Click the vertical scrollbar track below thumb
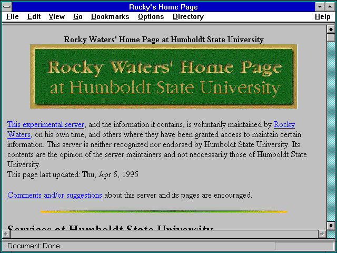 331,132
